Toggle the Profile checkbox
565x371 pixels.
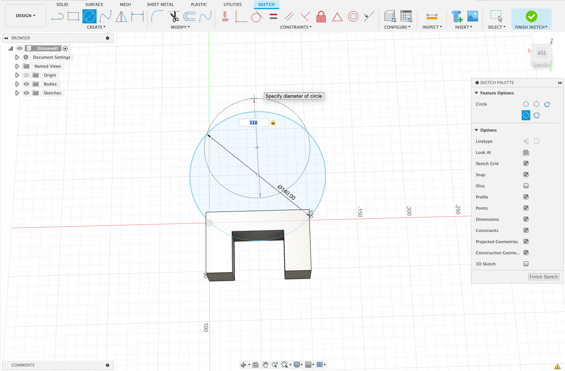pyautogui.click(x=526, y=197)
